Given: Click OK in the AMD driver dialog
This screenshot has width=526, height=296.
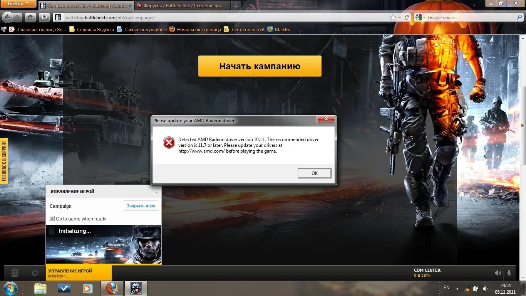Looking at the screenshot, I should [314, 173].
